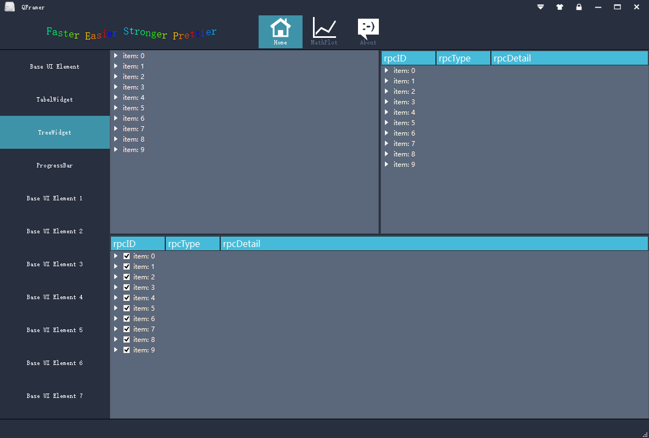649x438 pixels.
Task: Expand item: 9 in top-left tree
Action: [x=116, y=149]
